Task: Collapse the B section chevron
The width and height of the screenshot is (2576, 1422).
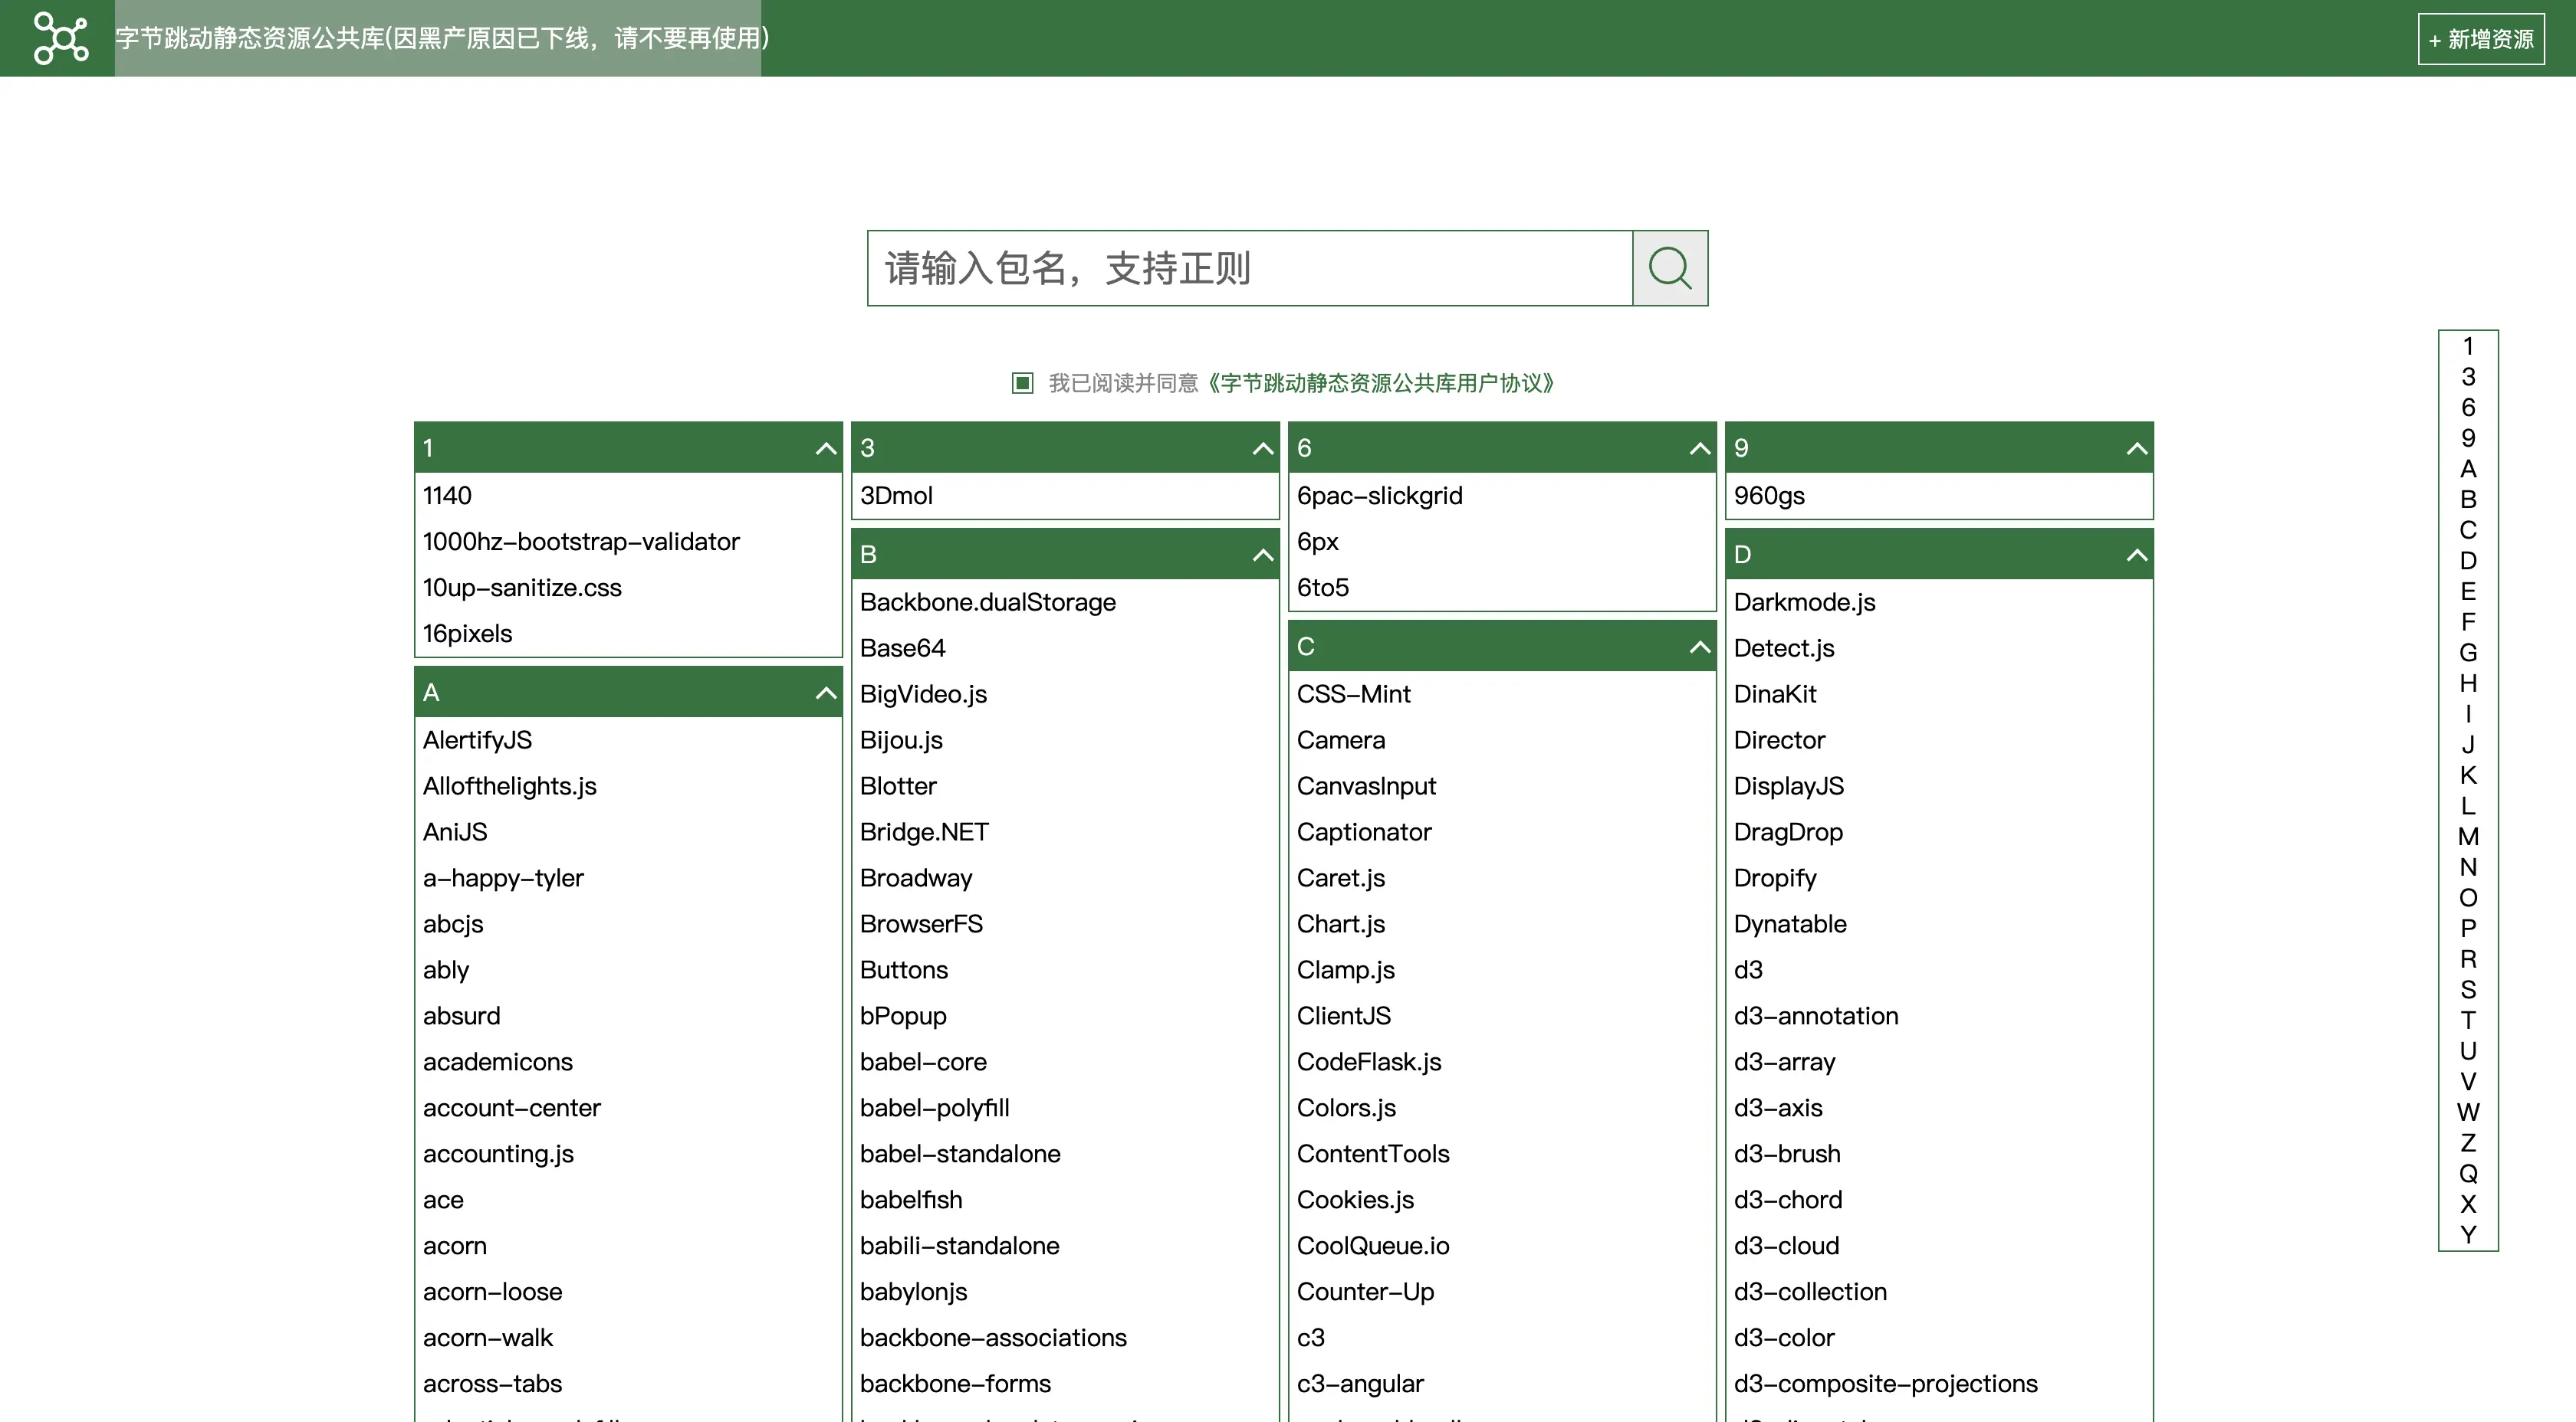Action: [1262, 555]
